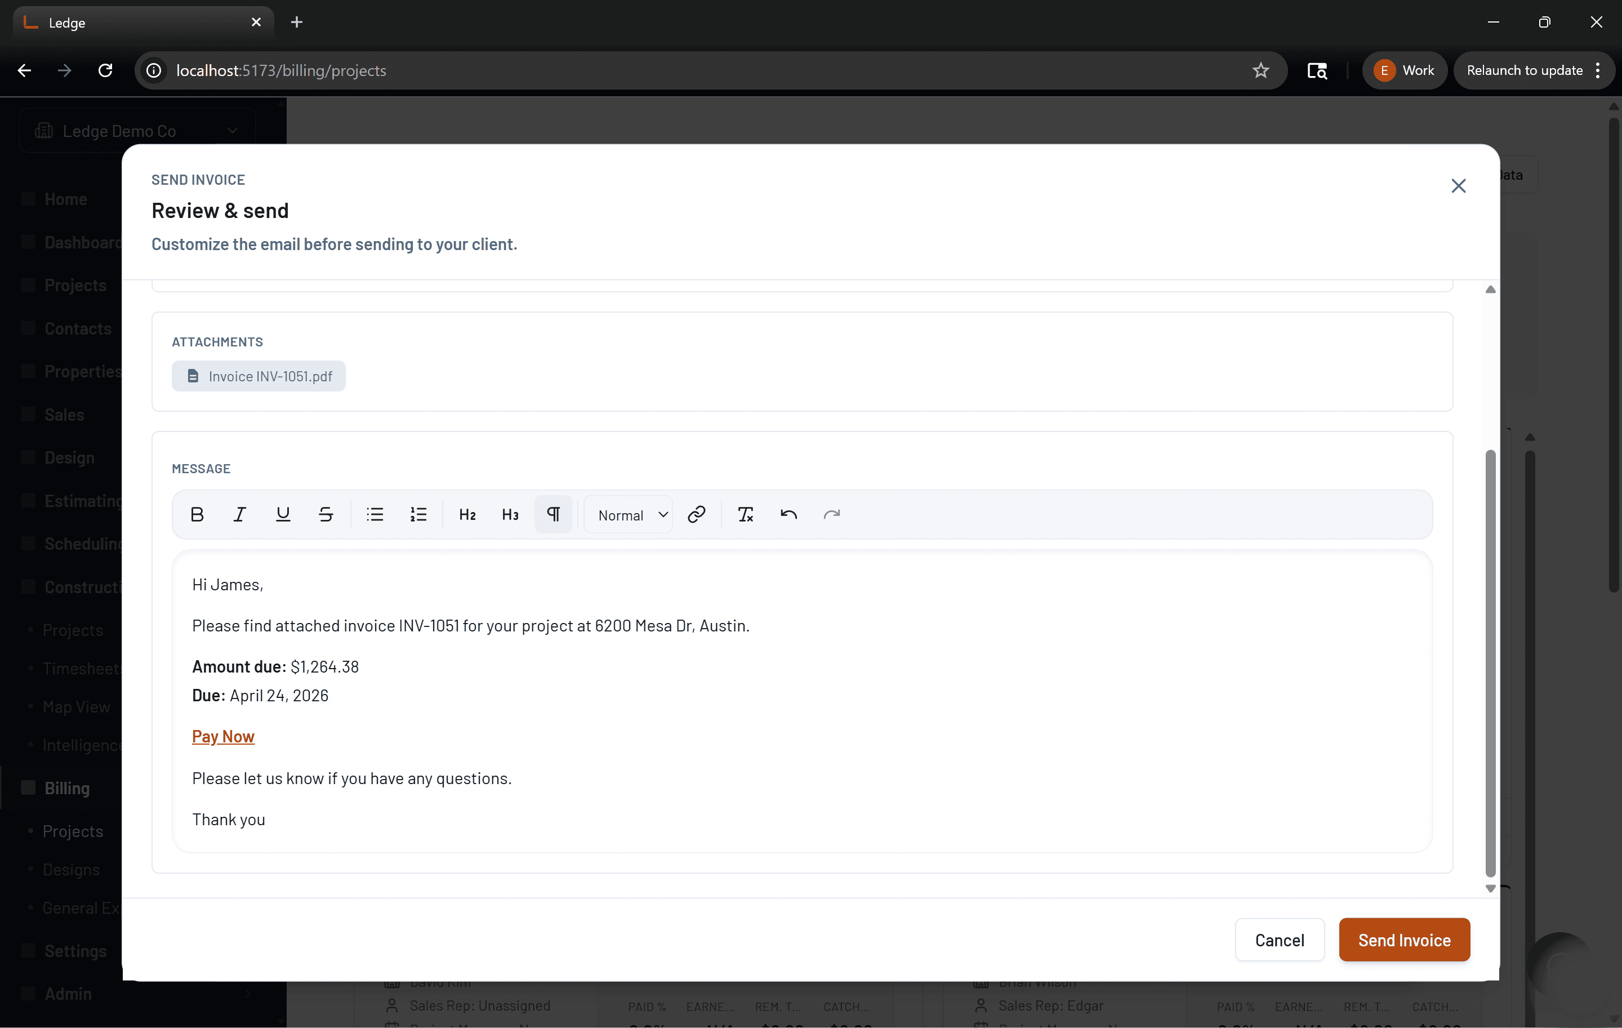The width and height of the screenshot is (1622, 1028).
Task: View site information for localhost
Action: [x=154, y=71]
